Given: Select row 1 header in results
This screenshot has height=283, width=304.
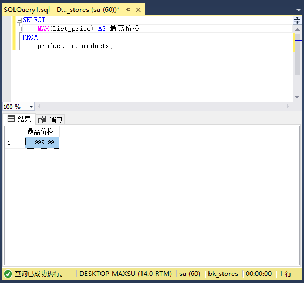Looking at the screenshot, I should 15,143.
